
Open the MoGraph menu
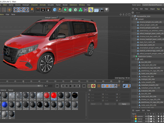coord(26,5)
